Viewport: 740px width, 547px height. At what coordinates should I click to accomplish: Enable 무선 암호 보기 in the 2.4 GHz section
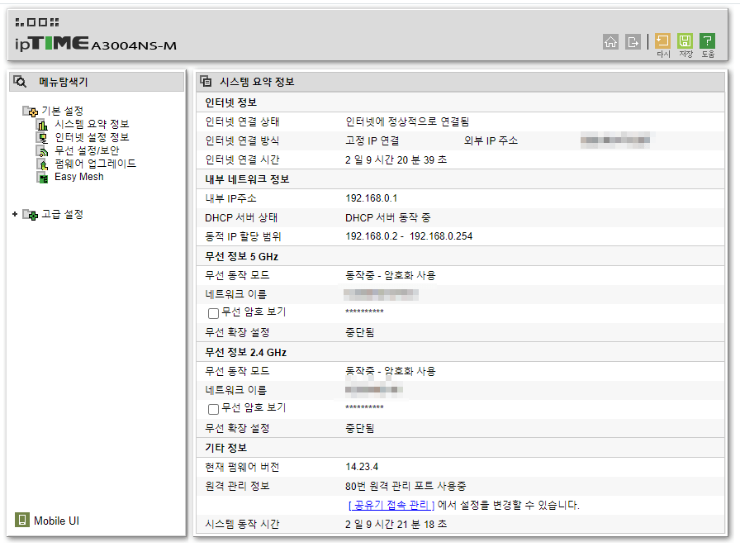coord(211,411)
